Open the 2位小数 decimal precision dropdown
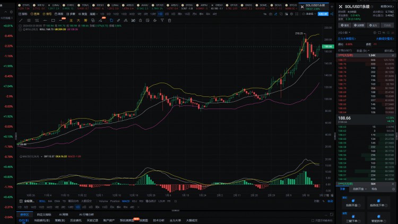The height and width of the screenshot is (224, 398). click(x=344, y=33)
